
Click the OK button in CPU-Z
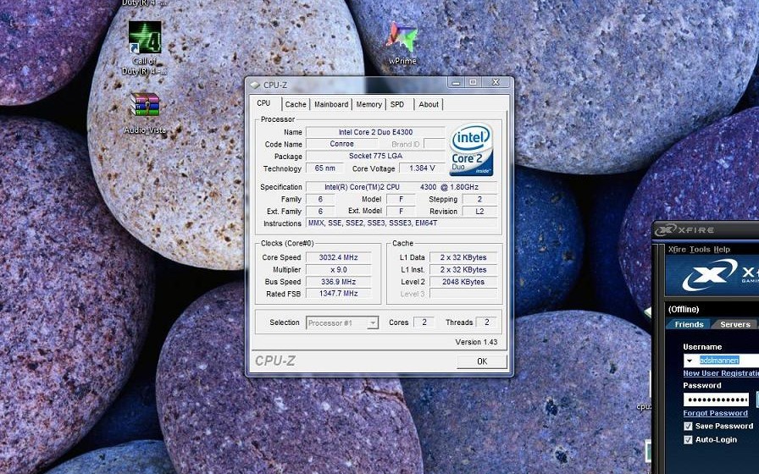482,361
